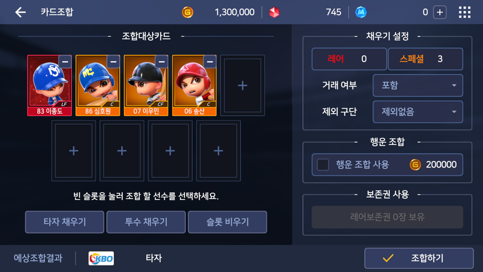Screen dimensions: 483x272
Task: Clear slots with 슬롯 비우기
Action: click(227, 222)
